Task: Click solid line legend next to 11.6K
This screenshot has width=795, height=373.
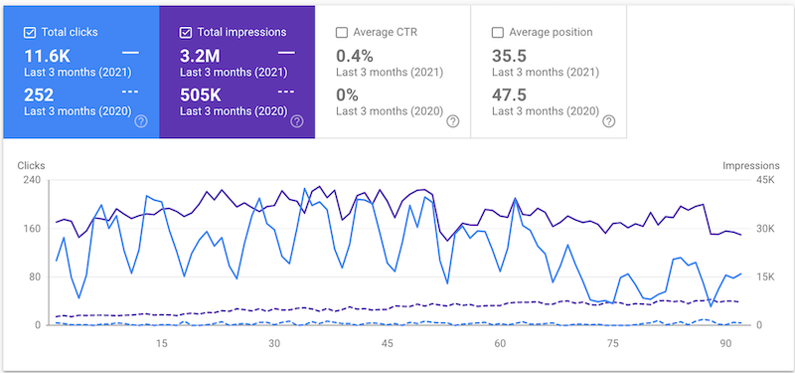Action: (x=131, y=53)
